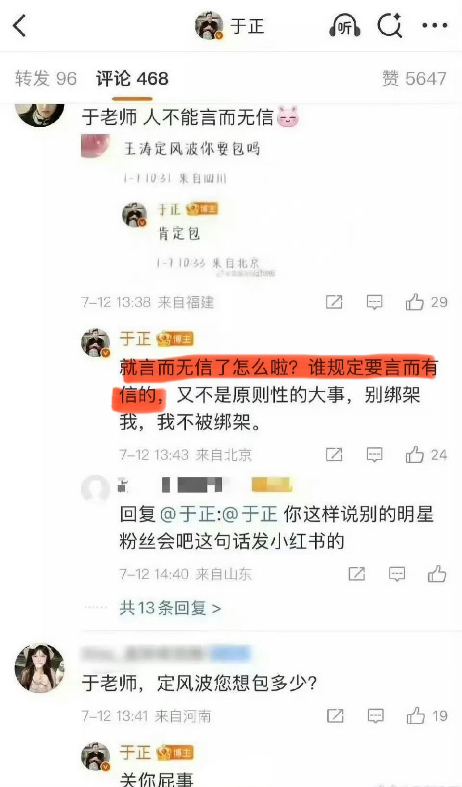Reply to the 7-12 13:41 河南 comment
Screen dimensions: 462x787
375,716
